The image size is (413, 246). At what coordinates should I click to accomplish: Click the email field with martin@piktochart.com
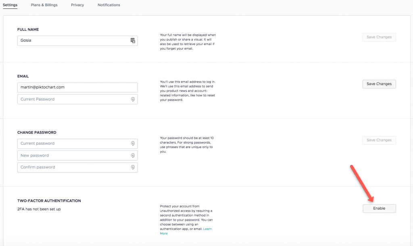77,88
